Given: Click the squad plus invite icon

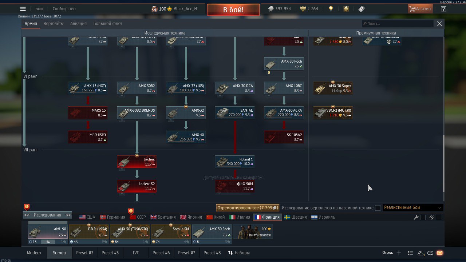Looking at the screenshot, I should (x=399, y=253).
